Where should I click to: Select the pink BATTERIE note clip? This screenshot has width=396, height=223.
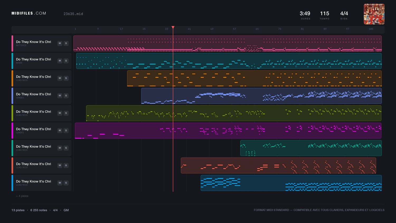point(228,43)
